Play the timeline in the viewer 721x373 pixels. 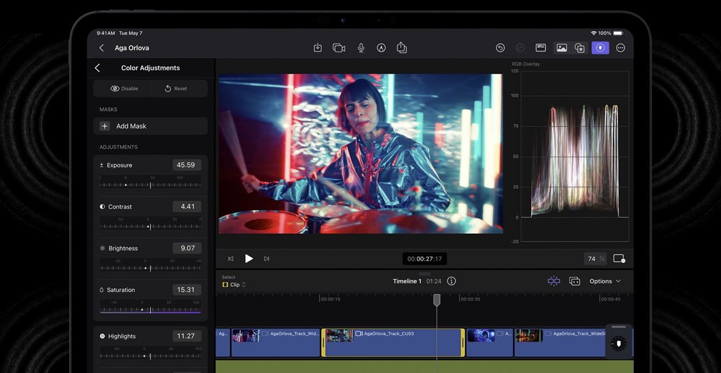pos(249,259)
